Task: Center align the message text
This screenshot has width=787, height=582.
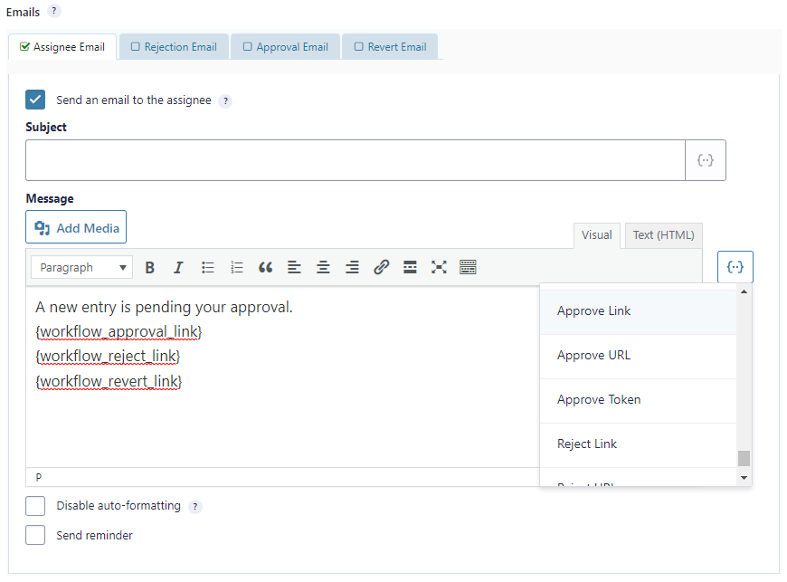Action: pyautogui.click(x=323, y=267)
